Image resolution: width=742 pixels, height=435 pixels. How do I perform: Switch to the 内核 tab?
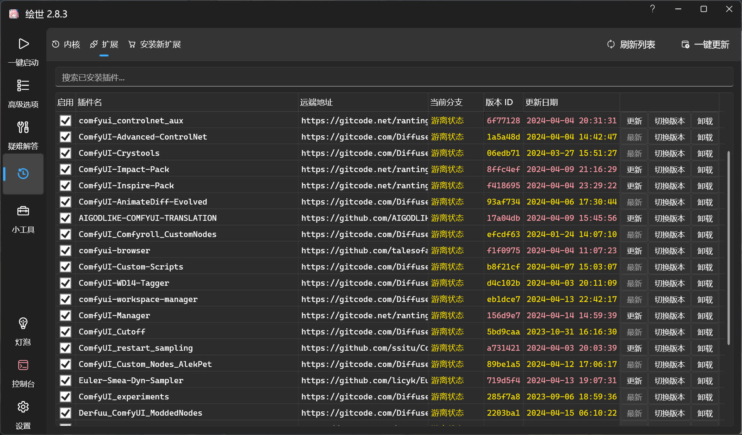pyautogui.click(x=66, y=44)
